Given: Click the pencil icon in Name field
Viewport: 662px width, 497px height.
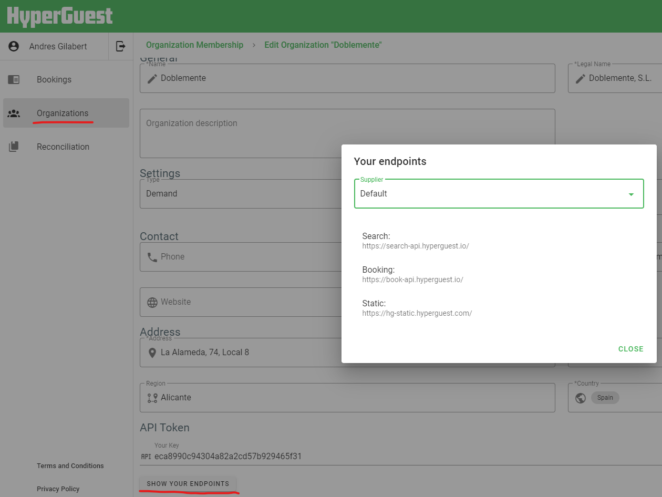Looking at the screenshot, I should click(x=152, y=78).
